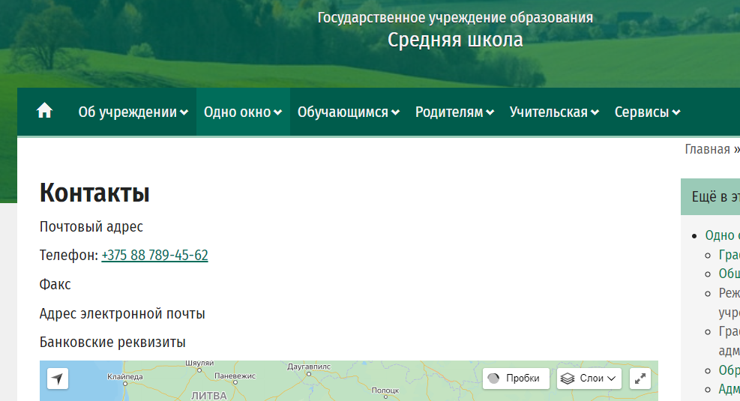The height and width of the screenshot is (401, 740).
Task: Expand the Об учреждении menu
Action: [133, 112]
